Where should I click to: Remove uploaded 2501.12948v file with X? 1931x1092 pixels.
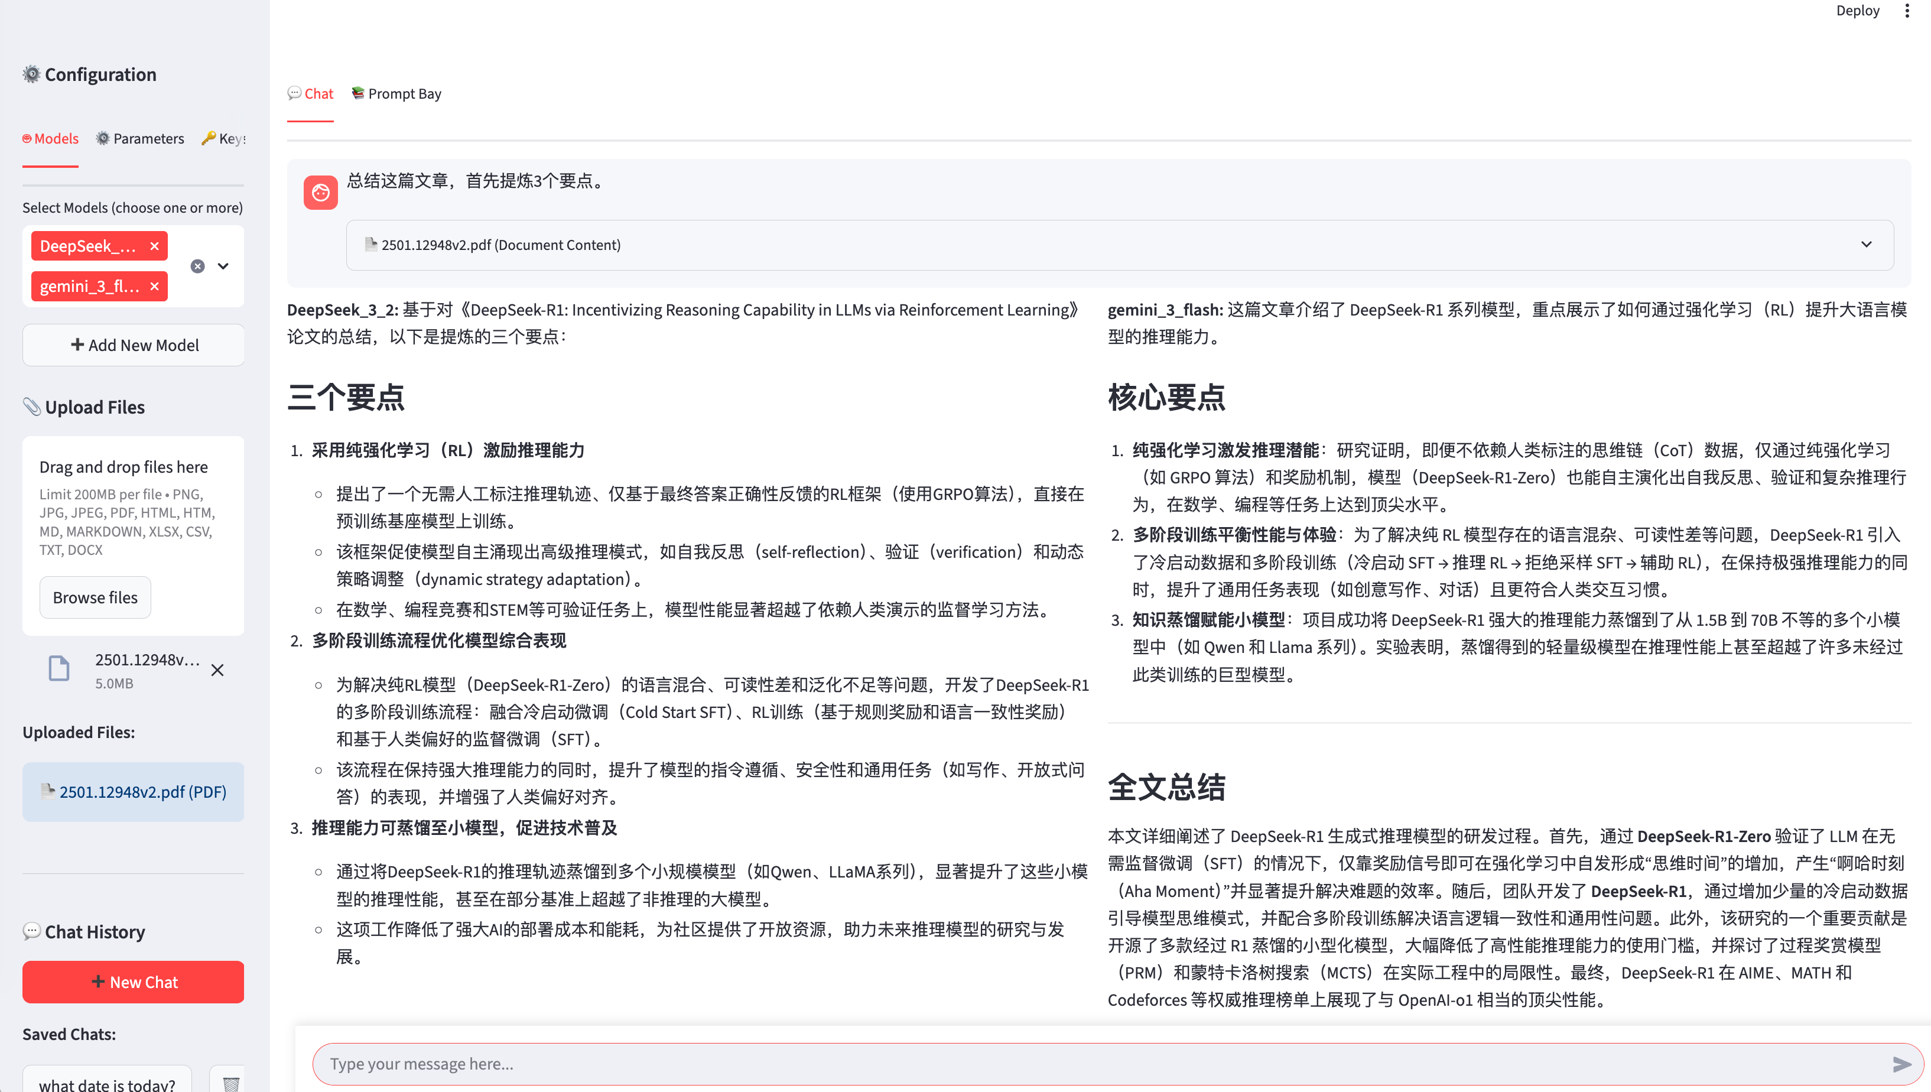click(217, 669)
